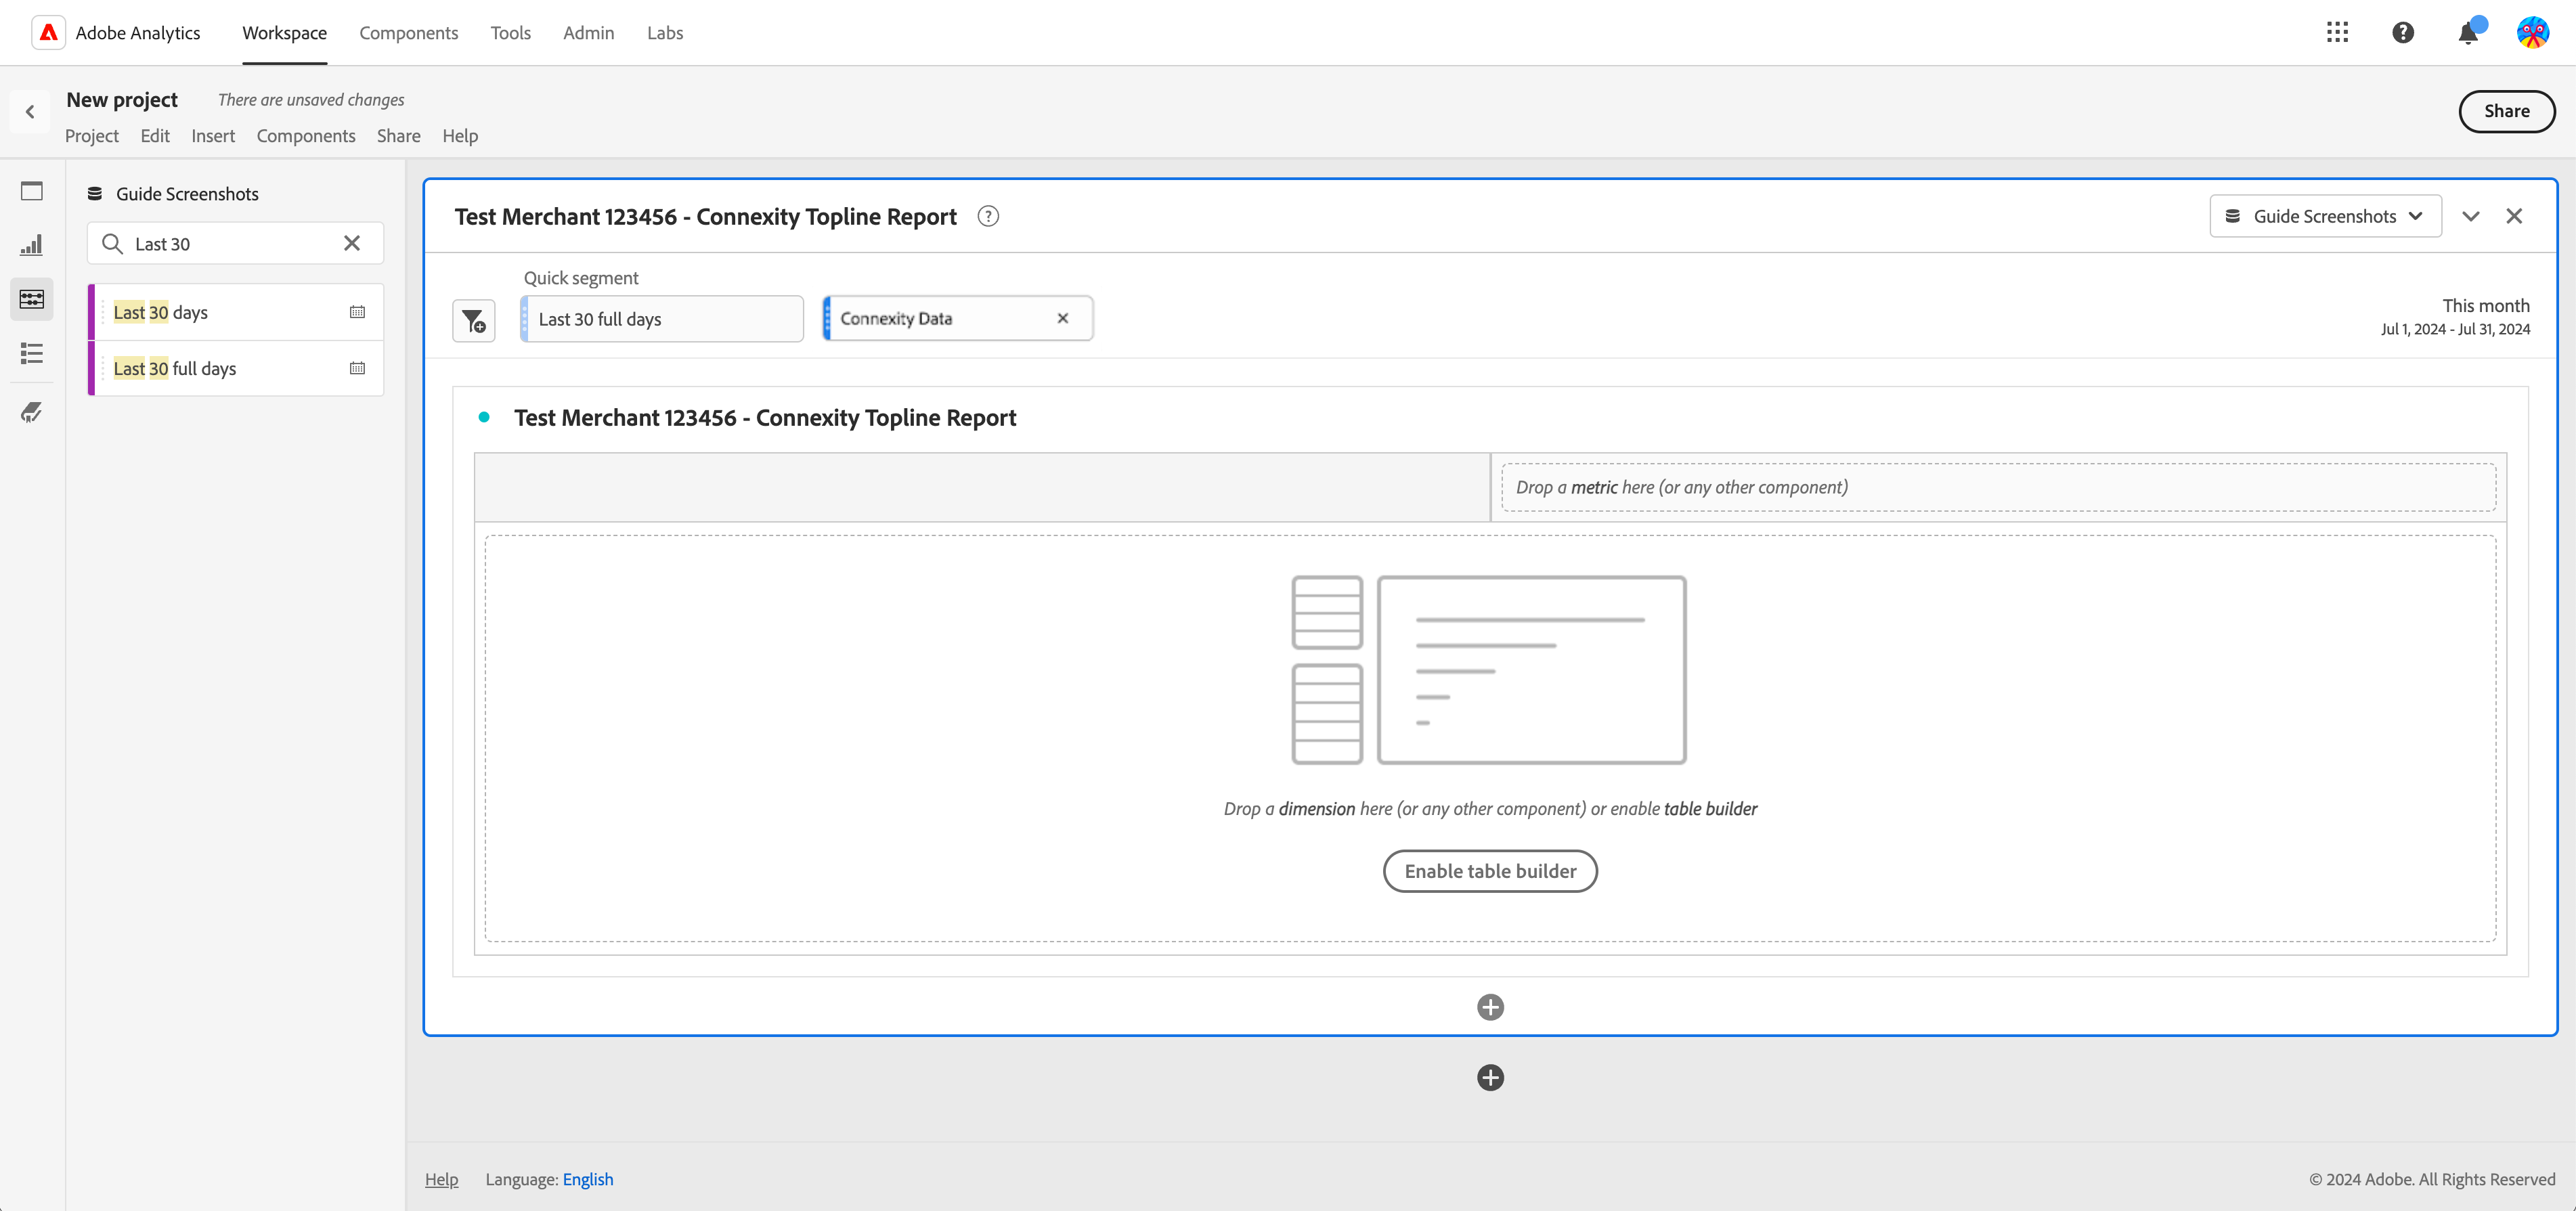Image resolution: width=2576 pixels, height=1211 pixels.
Task: Go back using the left chevron arrow
Action: coord(30,111)
